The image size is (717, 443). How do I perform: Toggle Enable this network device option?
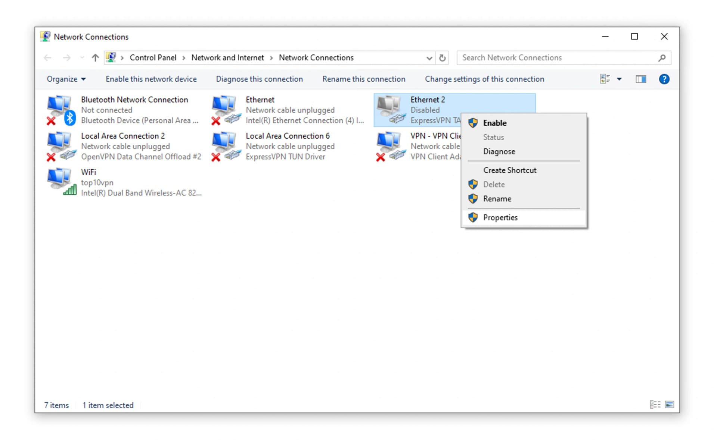(x=151, y=79)
